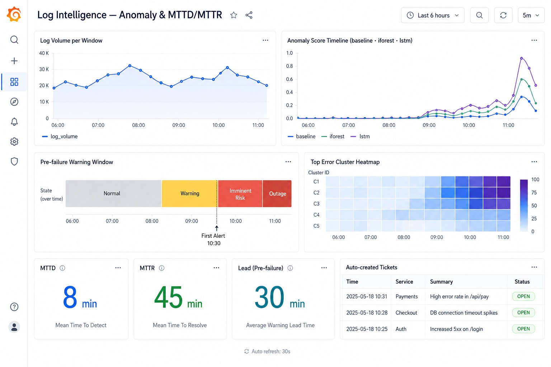The height and width of the screenshot is (367, 551).
Task: Open the user profile avatar
Action: (x=14, y=327)
